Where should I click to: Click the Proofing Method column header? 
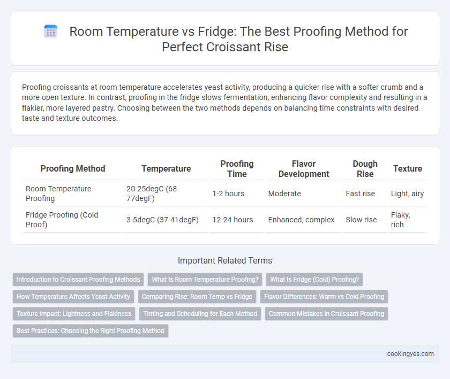tap(73, 169)
